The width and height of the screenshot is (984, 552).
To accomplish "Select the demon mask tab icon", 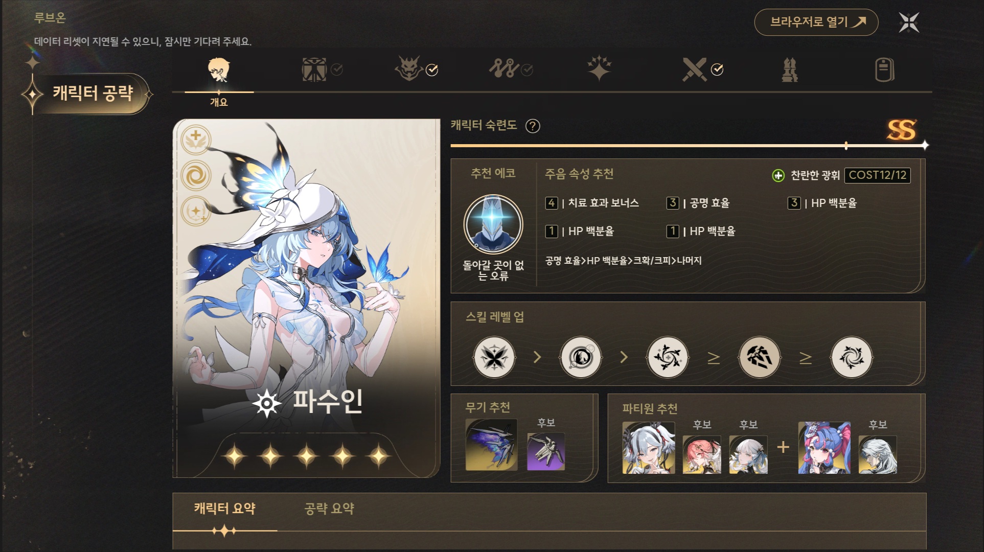I will coord(408,69).
